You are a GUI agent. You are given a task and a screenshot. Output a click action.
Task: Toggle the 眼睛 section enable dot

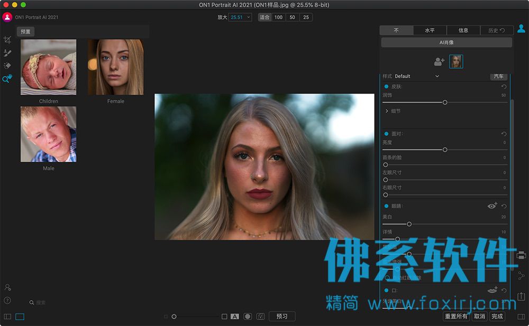(386, 206)
